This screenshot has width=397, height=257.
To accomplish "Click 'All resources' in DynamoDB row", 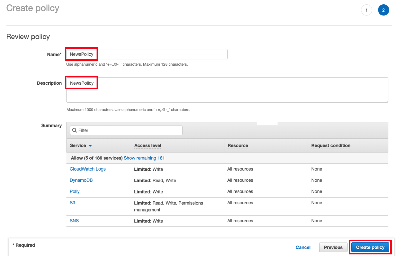I will coord(240,180).
